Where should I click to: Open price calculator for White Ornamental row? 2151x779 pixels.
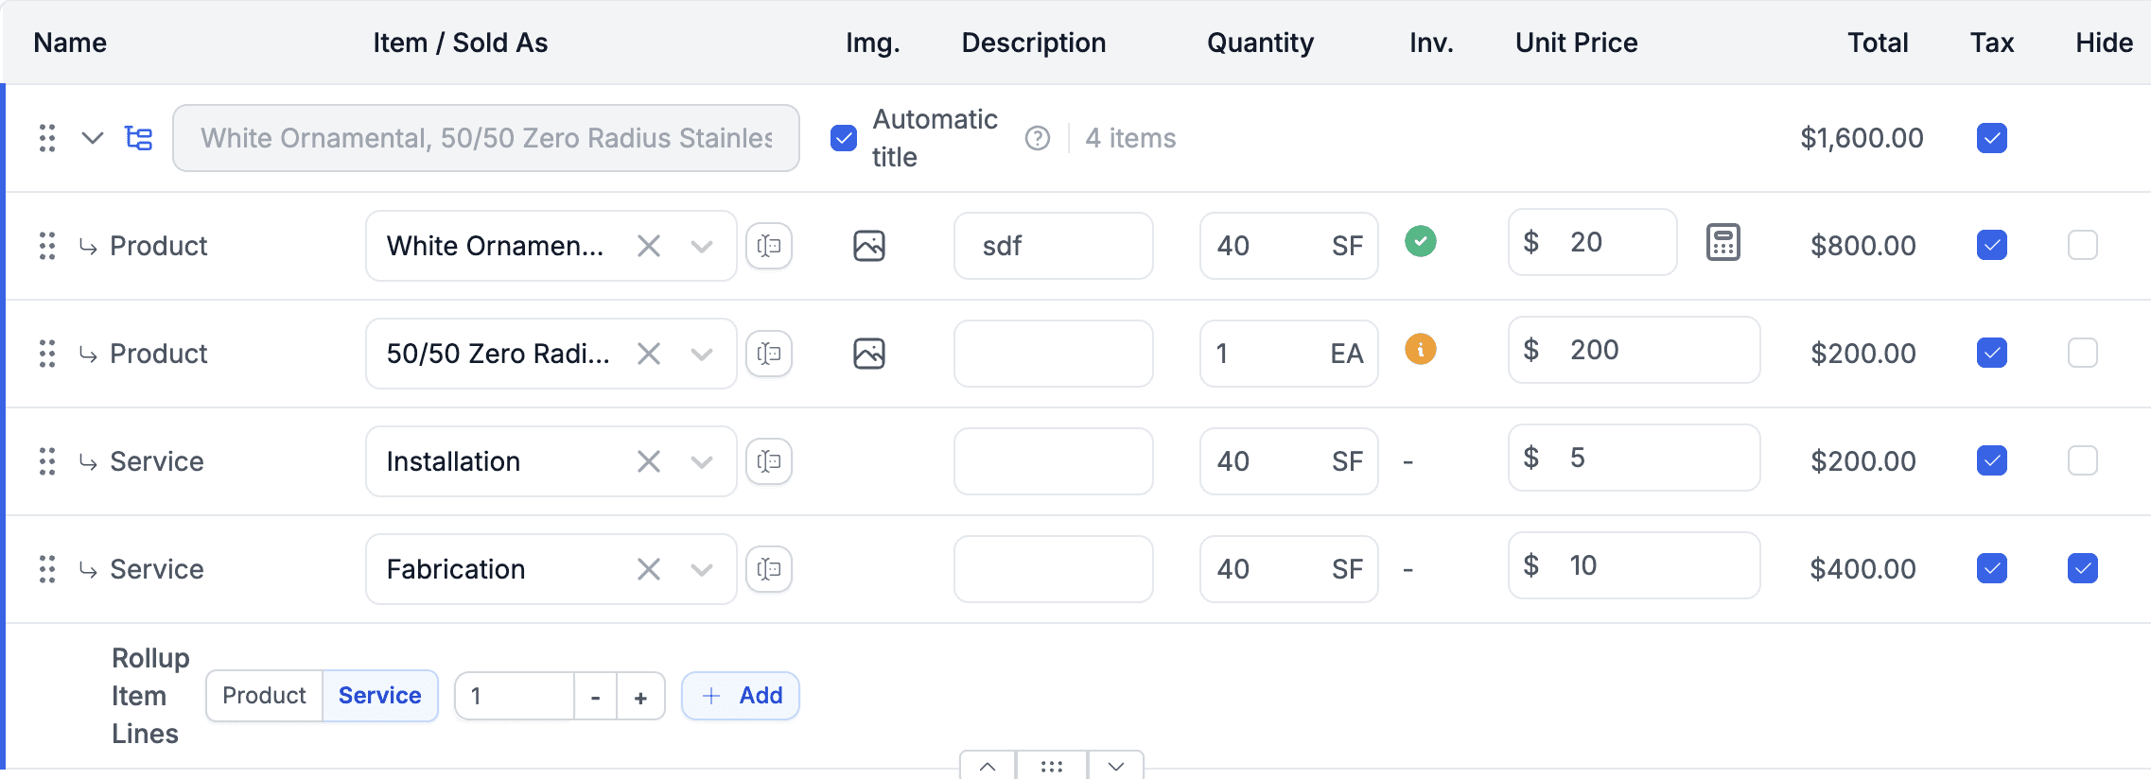(x=1723, y=243)
